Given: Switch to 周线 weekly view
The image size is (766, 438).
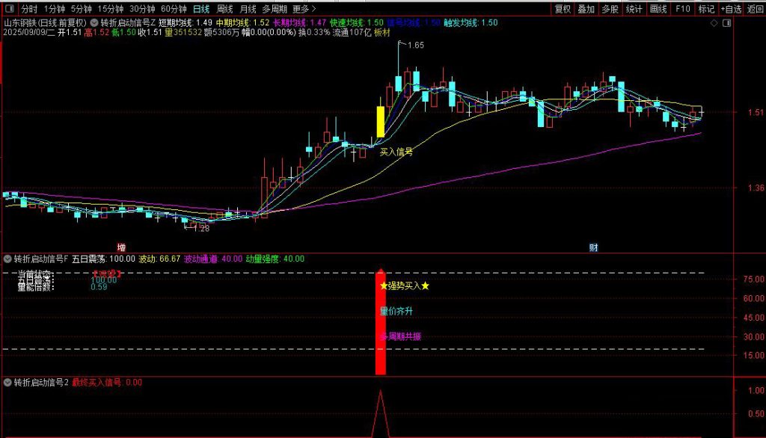Looking at the screenshot, I should pyautogui.click(x=224, y=10).
